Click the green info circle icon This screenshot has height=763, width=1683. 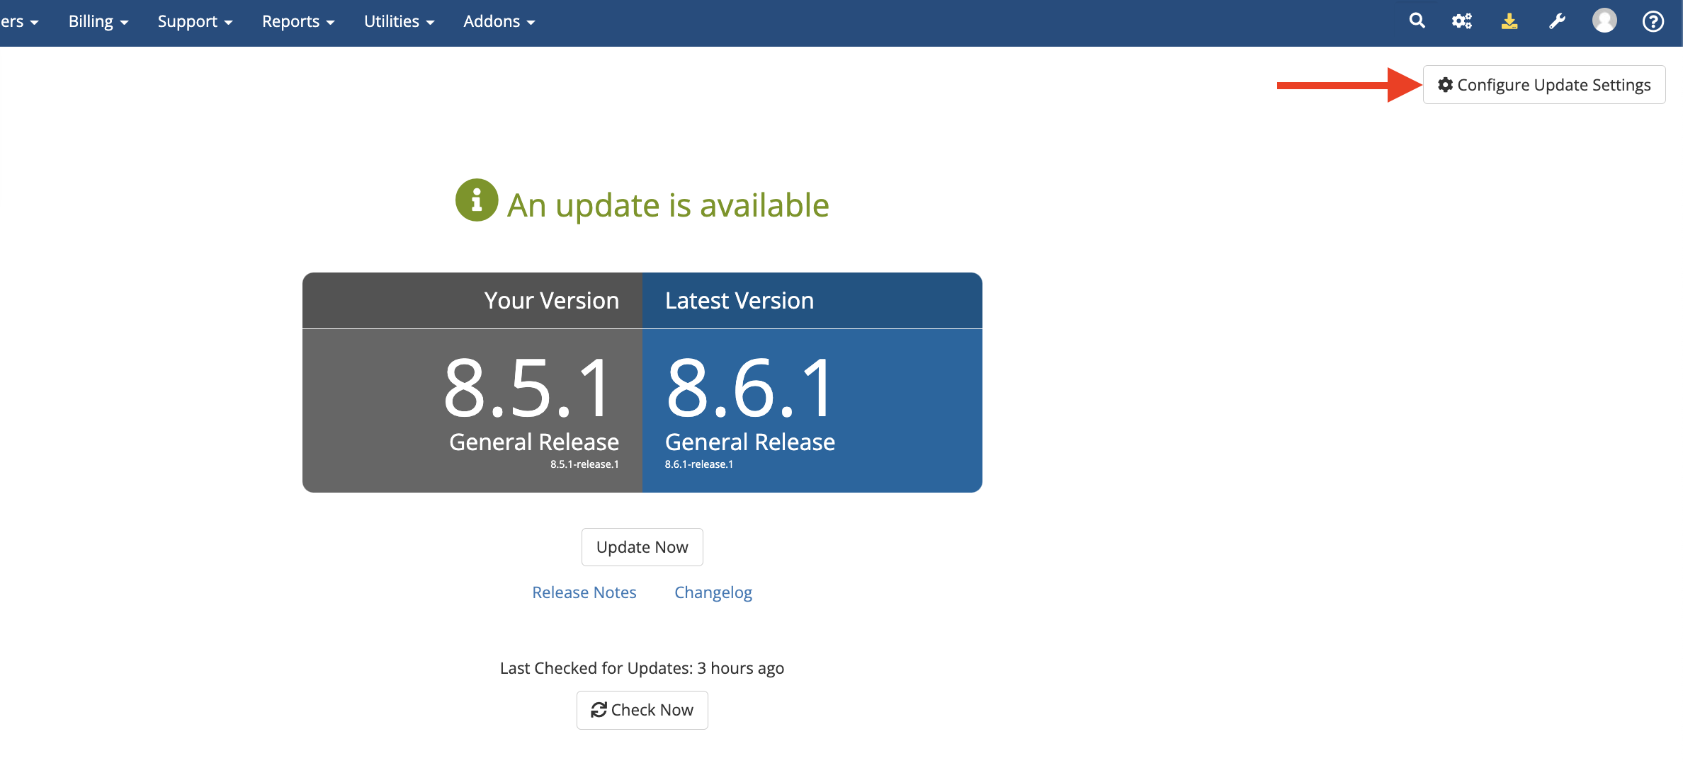coord(477,200)
